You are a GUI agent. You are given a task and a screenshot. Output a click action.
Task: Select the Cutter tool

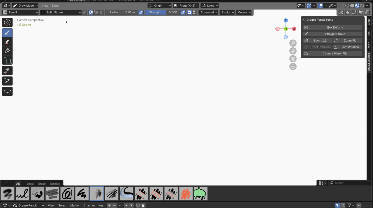coord(7,71)
